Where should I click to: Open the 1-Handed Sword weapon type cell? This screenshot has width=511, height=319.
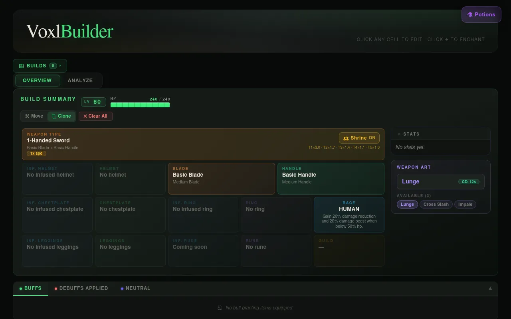click(x=203, y=144)
